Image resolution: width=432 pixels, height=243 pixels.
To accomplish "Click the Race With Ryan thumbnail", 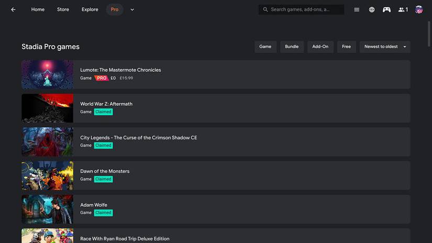I will point(47,236).
